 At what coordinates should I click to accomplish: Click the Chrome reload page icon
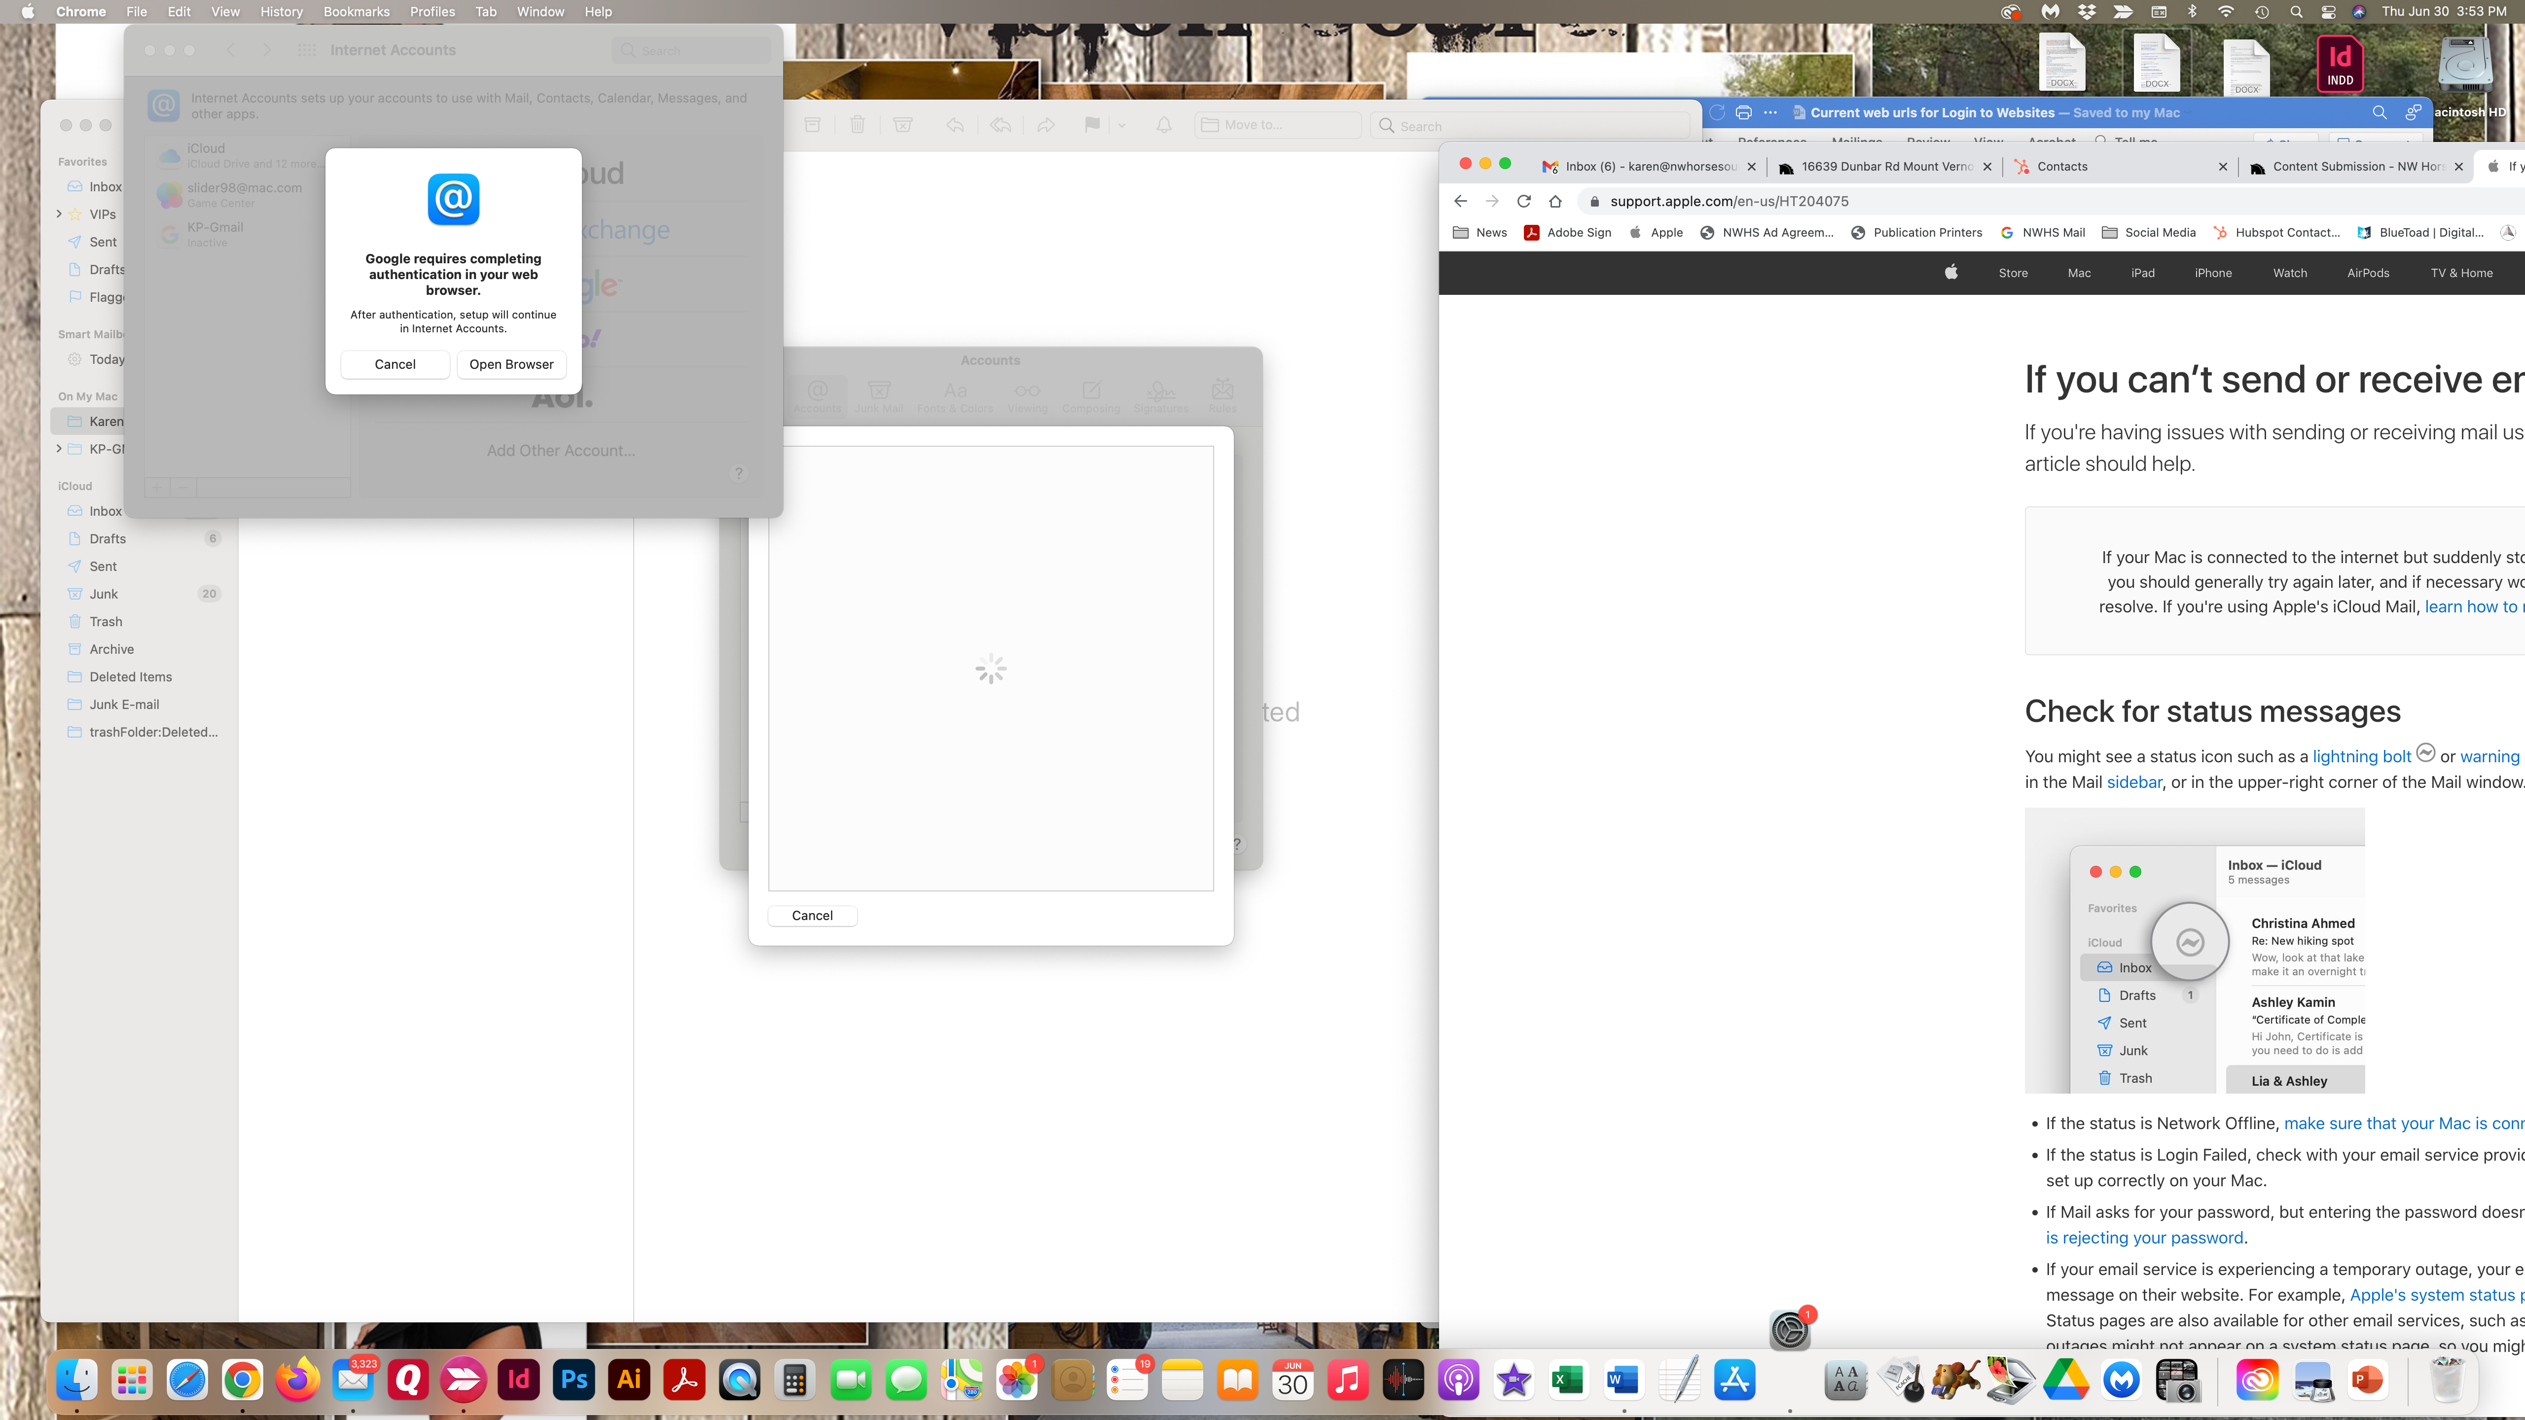(x=1523, y=201)
